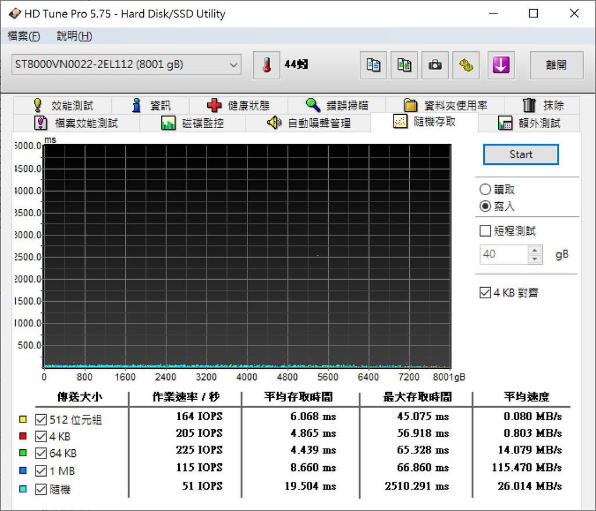
Task: Click the red 4 KB color swatch
Action: (x=23, y=436)
